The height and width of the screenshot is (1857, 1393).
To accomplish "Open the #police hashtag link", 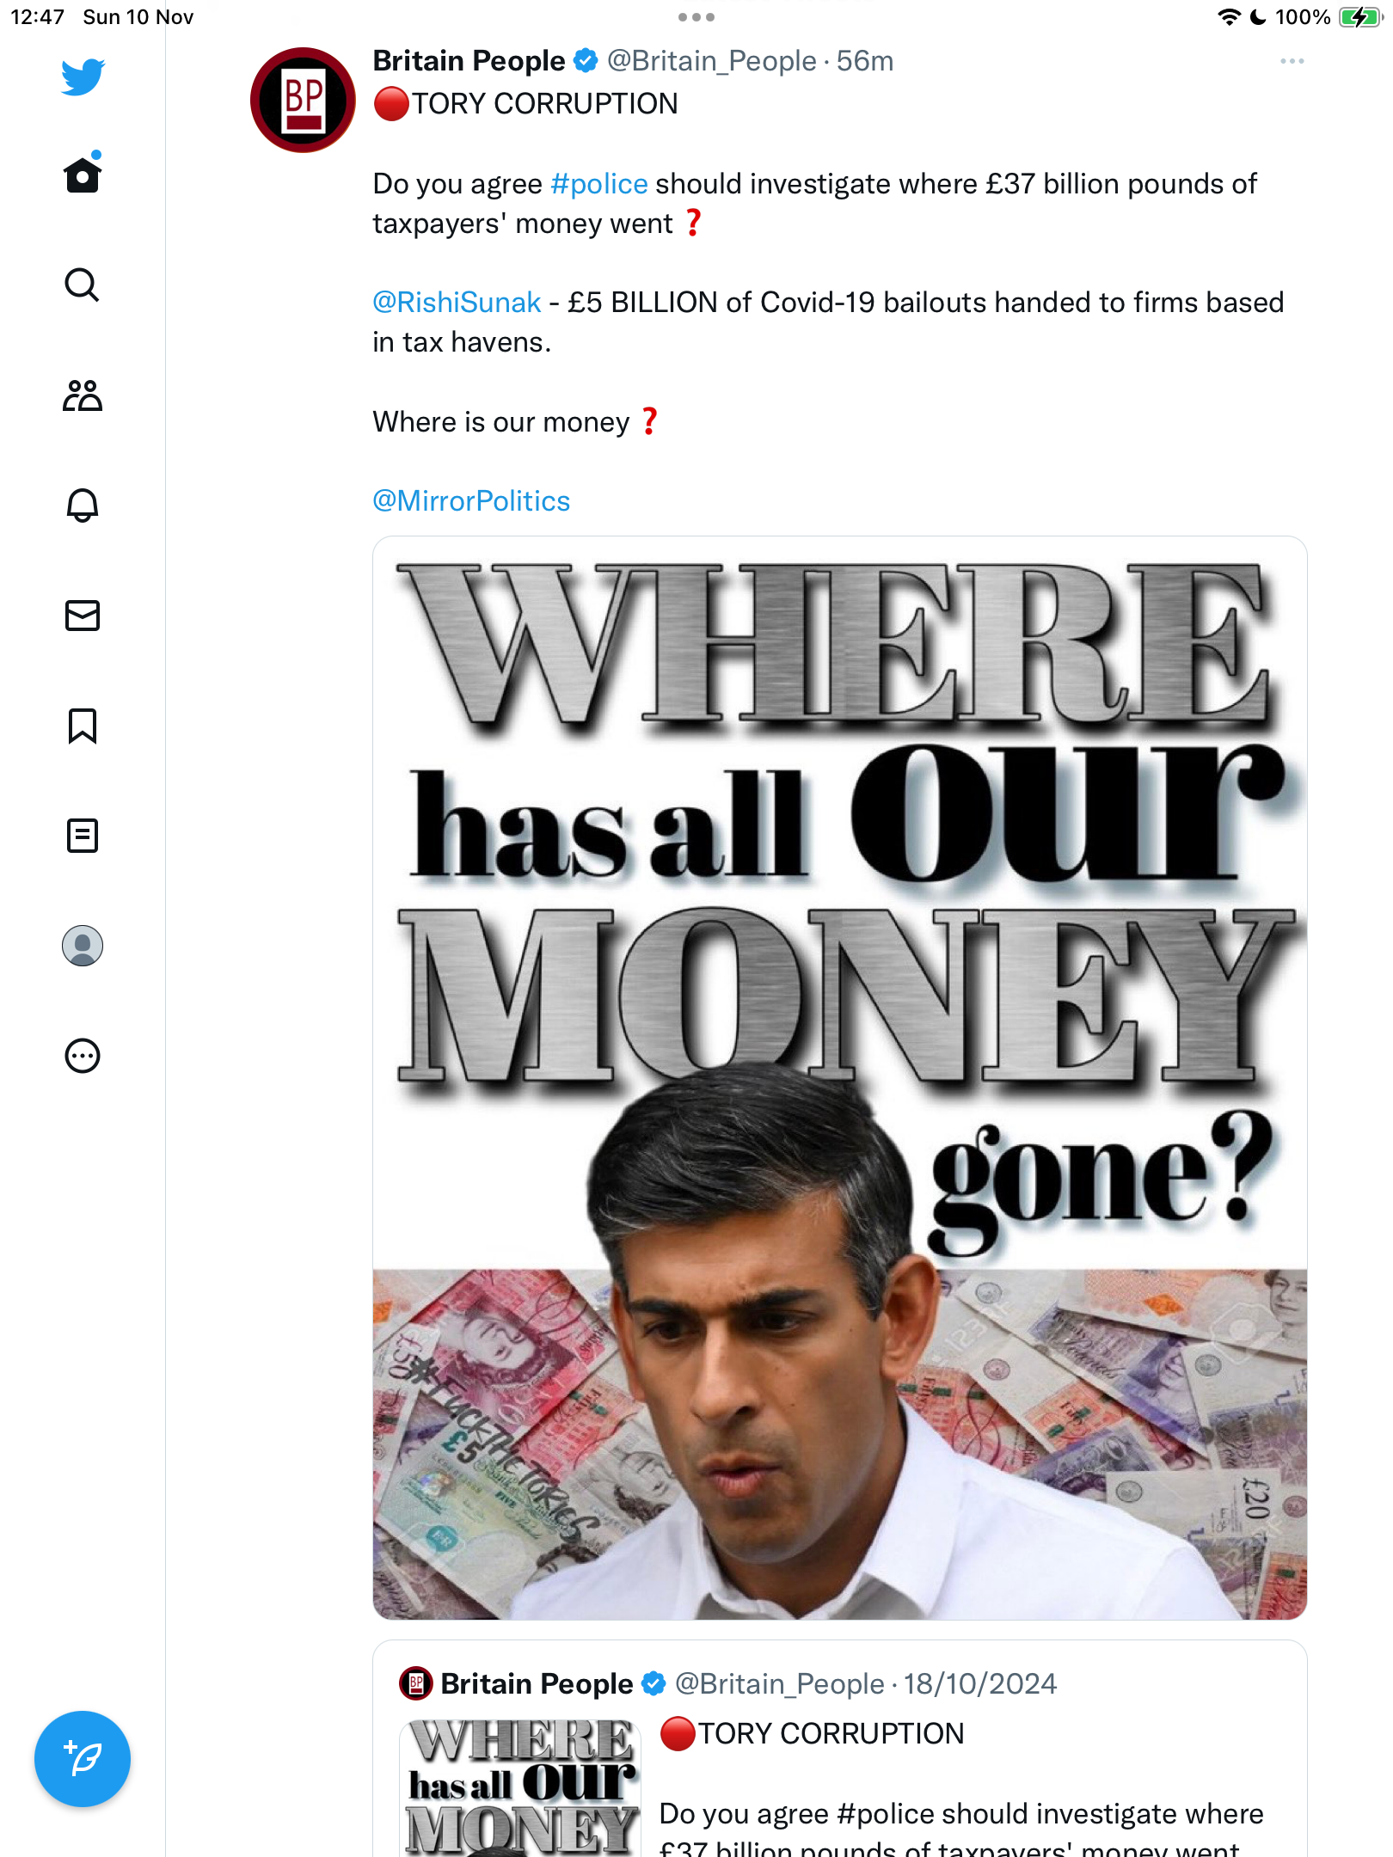I will point(598,184).
